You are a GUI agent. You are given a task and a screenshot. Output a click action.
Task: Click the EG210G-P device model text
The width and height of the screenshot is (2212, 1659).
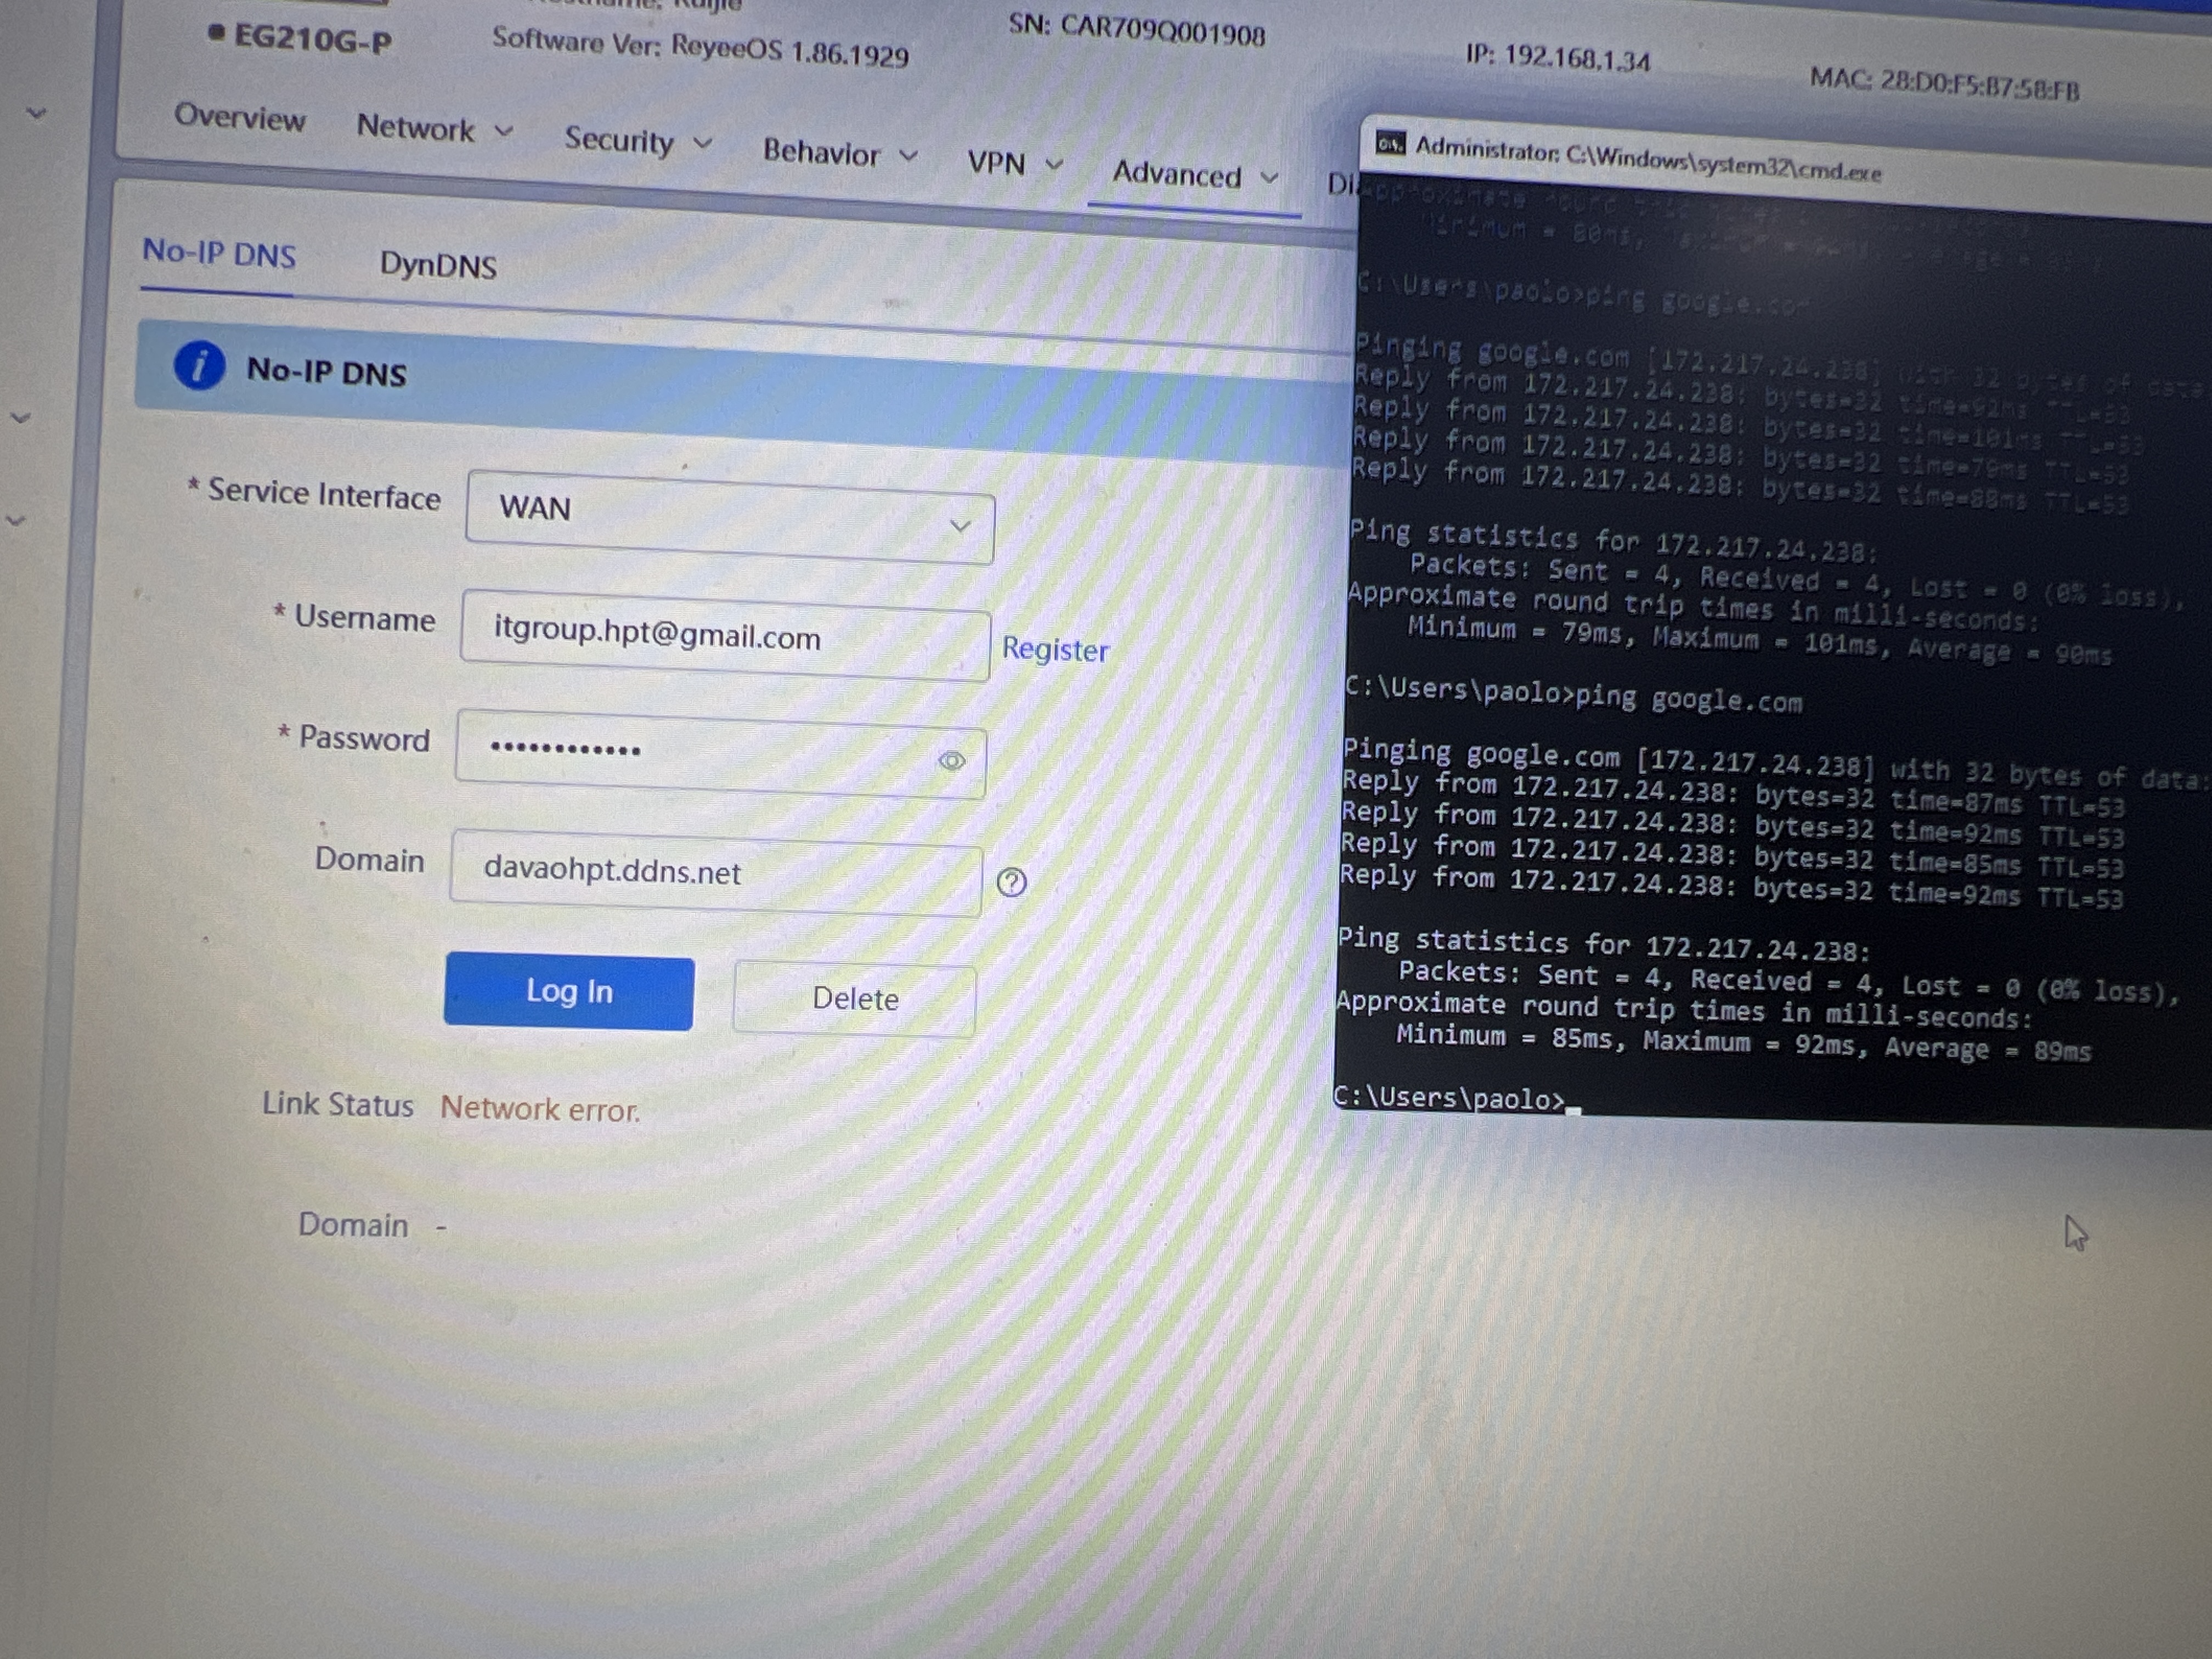point(312,38)
